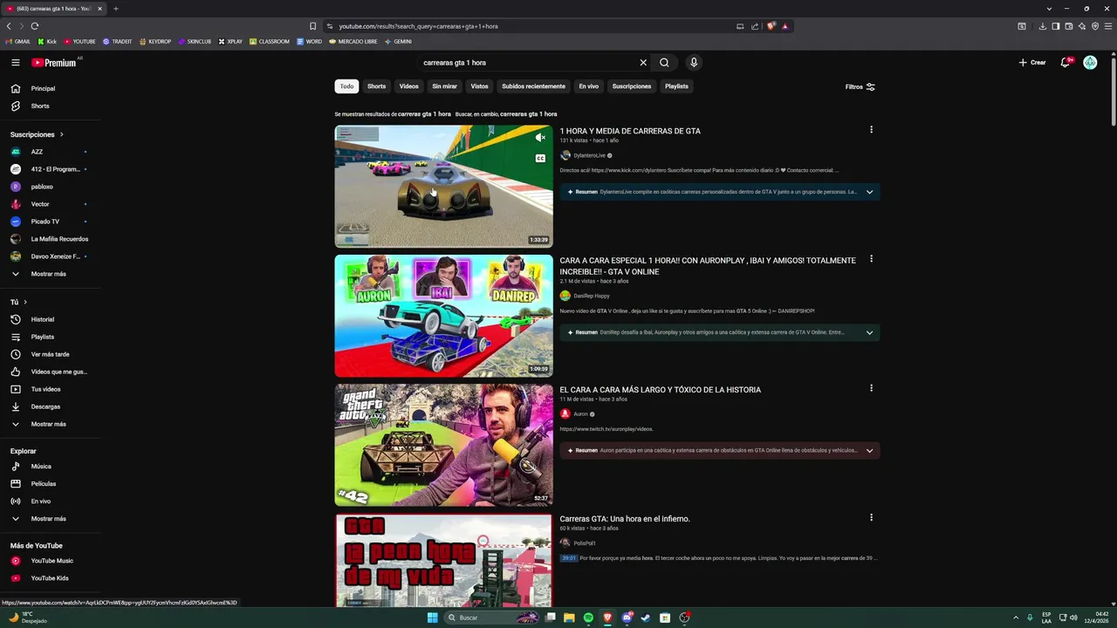Expand Suscripciones section chevron
This screenshot has width=1117, height=628.
(62, 134)
